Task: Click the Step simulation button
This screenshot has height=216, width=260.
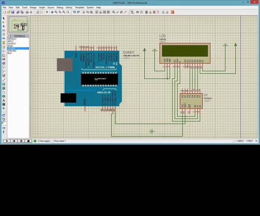Action: click(x=14, y=141)
